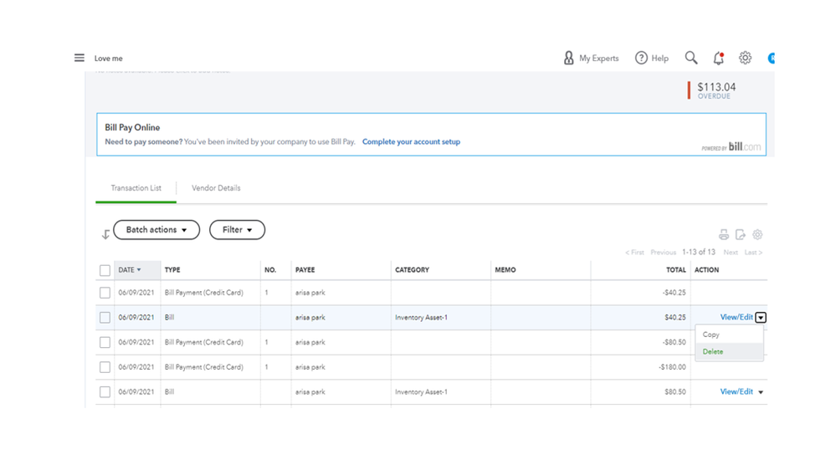Export the transaction list to file
This screenshot has width=836, height=470.
(x=741, y=235)
